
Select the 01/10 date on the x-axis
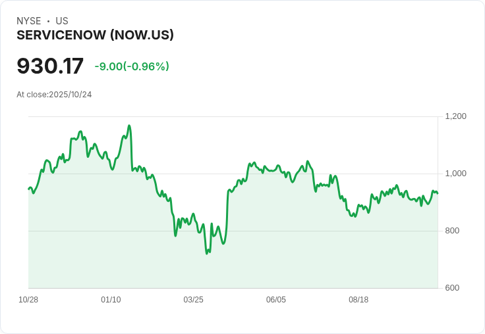tap(111, 300)
